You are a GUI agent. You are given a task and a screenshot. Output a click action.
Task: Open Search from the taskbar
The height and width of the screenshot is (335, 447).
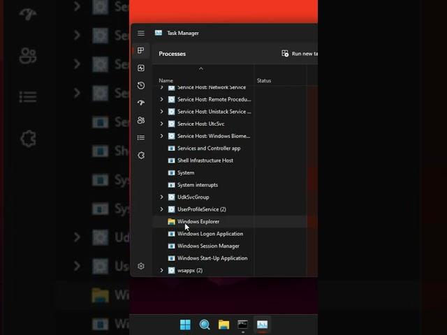pyautogui.click(x=205, y=325)
